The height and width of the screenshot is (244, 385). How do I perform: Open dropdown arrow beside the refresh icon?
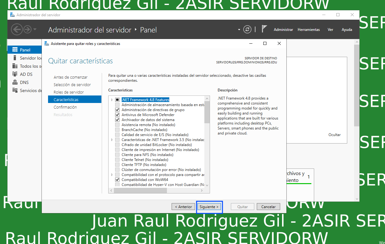tap(239, 30)
